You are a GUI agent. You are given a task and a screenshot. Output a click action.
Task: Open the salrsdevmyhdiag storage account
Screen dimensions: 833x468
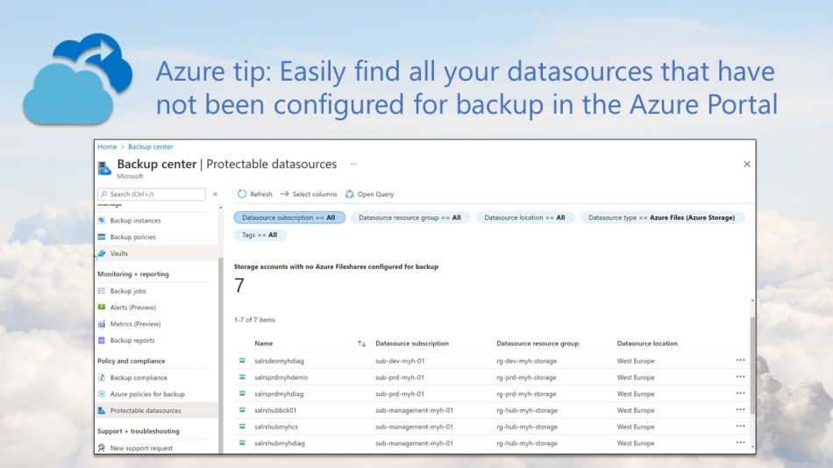click(279, 361)
